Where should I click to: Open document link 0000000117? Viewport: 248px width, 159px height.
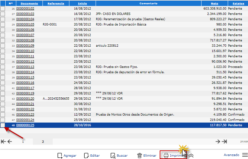click(25, 88)
